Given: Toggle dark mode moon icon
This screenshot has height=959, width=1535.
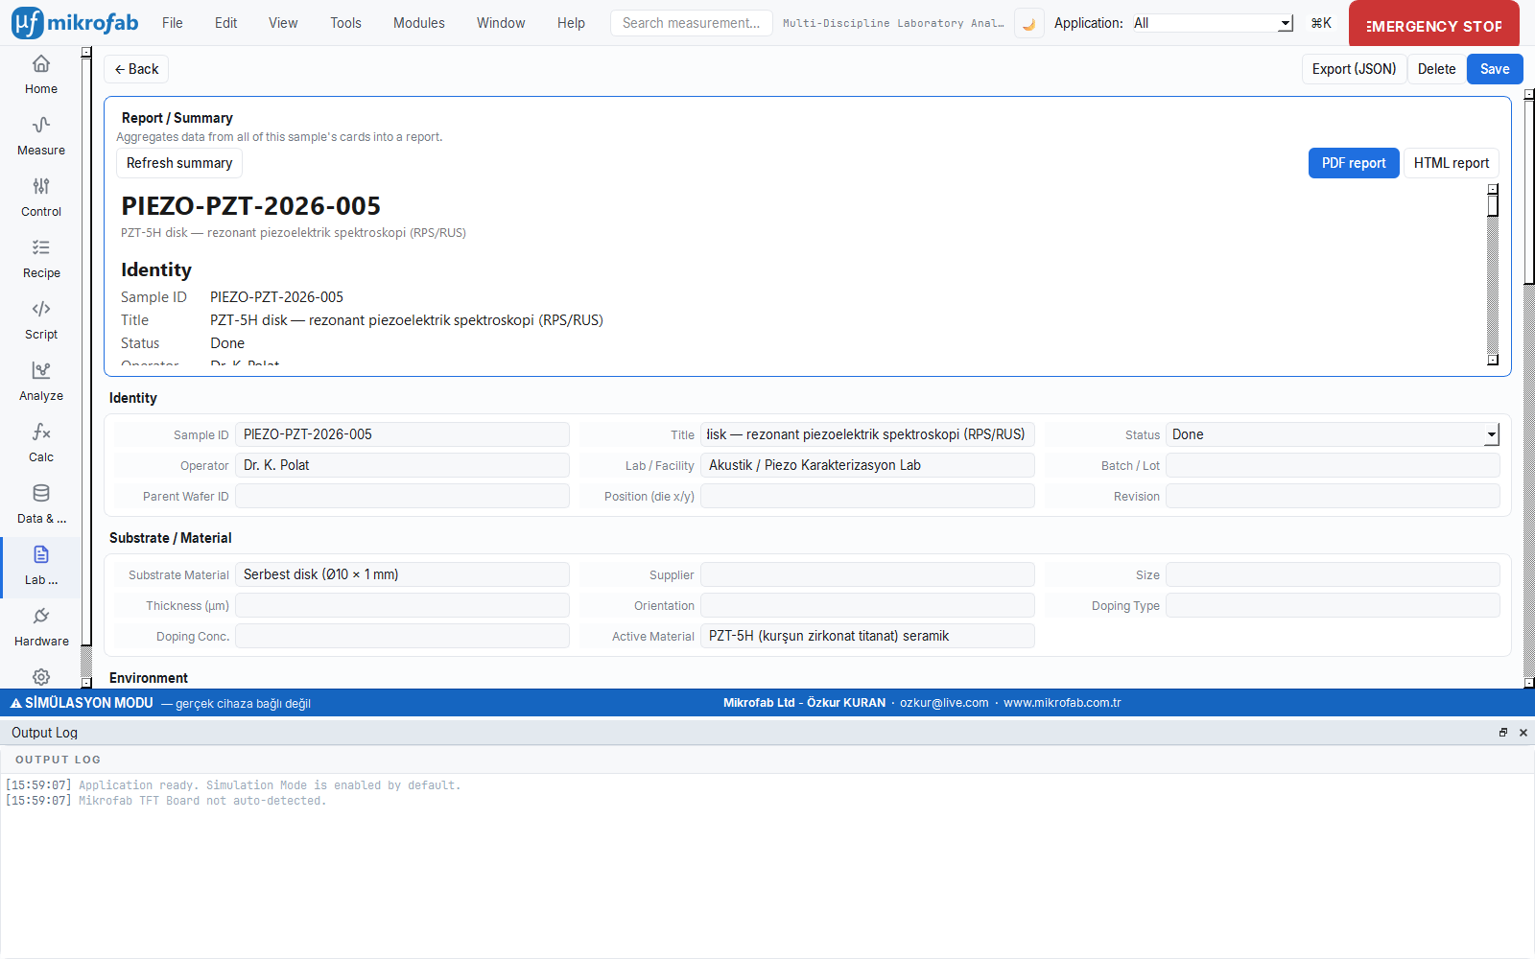Looking at the screenshot, I should [x=1028, y=23].
